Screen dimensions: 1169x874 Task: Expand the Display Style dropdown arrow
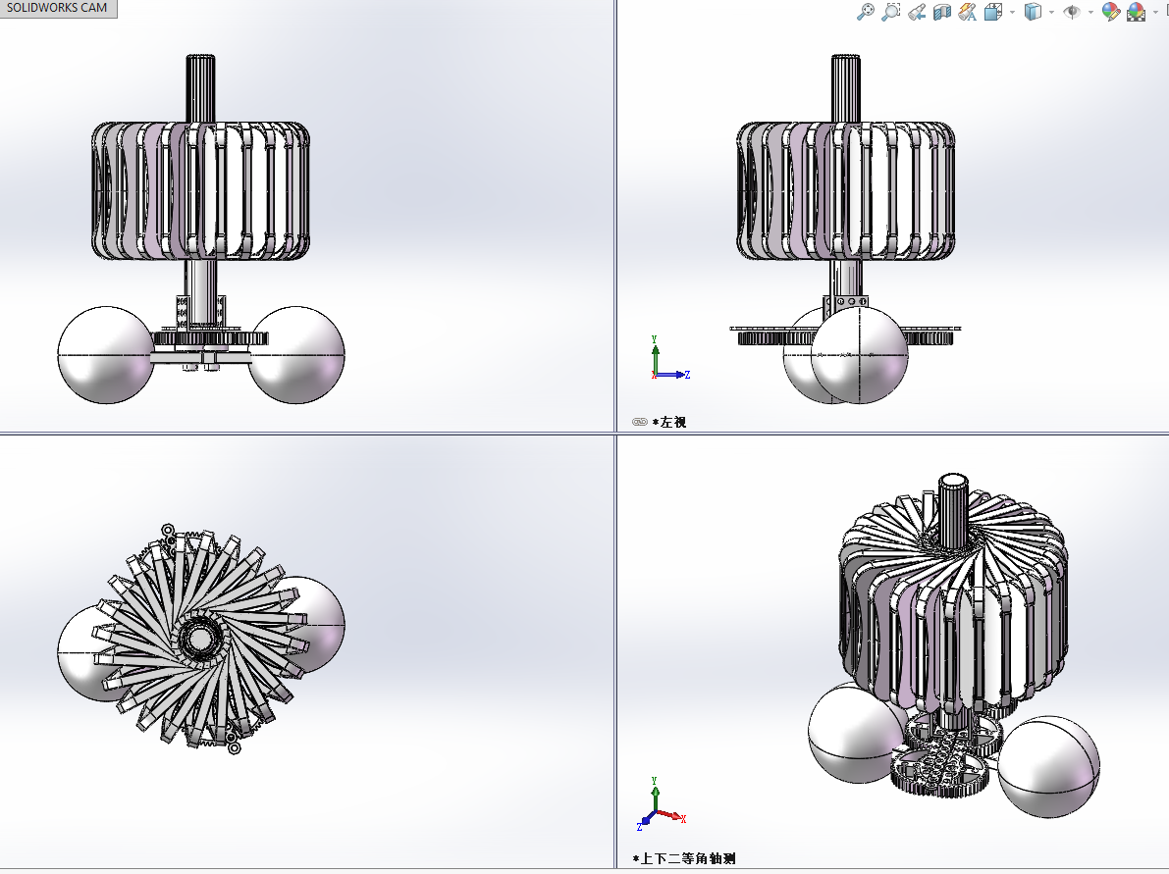click(x=1051, y=12)
